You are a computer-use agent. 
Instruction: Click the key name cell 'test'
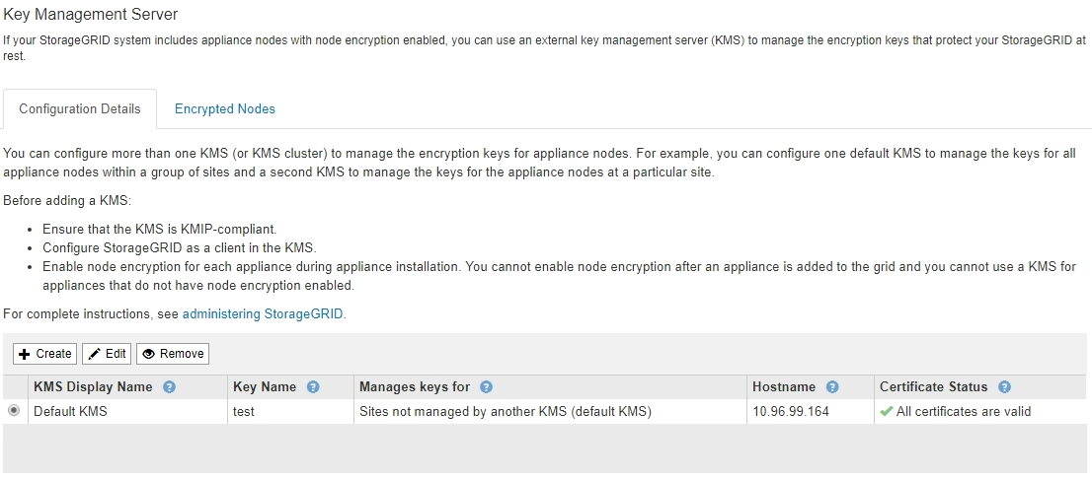pyautogui.click(x=244, y=412)
